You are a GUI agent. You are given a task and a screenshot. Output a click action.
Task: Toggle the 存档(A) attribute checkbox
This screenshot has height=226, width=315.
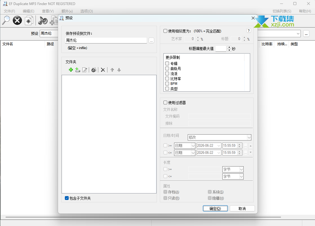coord(165,192)
